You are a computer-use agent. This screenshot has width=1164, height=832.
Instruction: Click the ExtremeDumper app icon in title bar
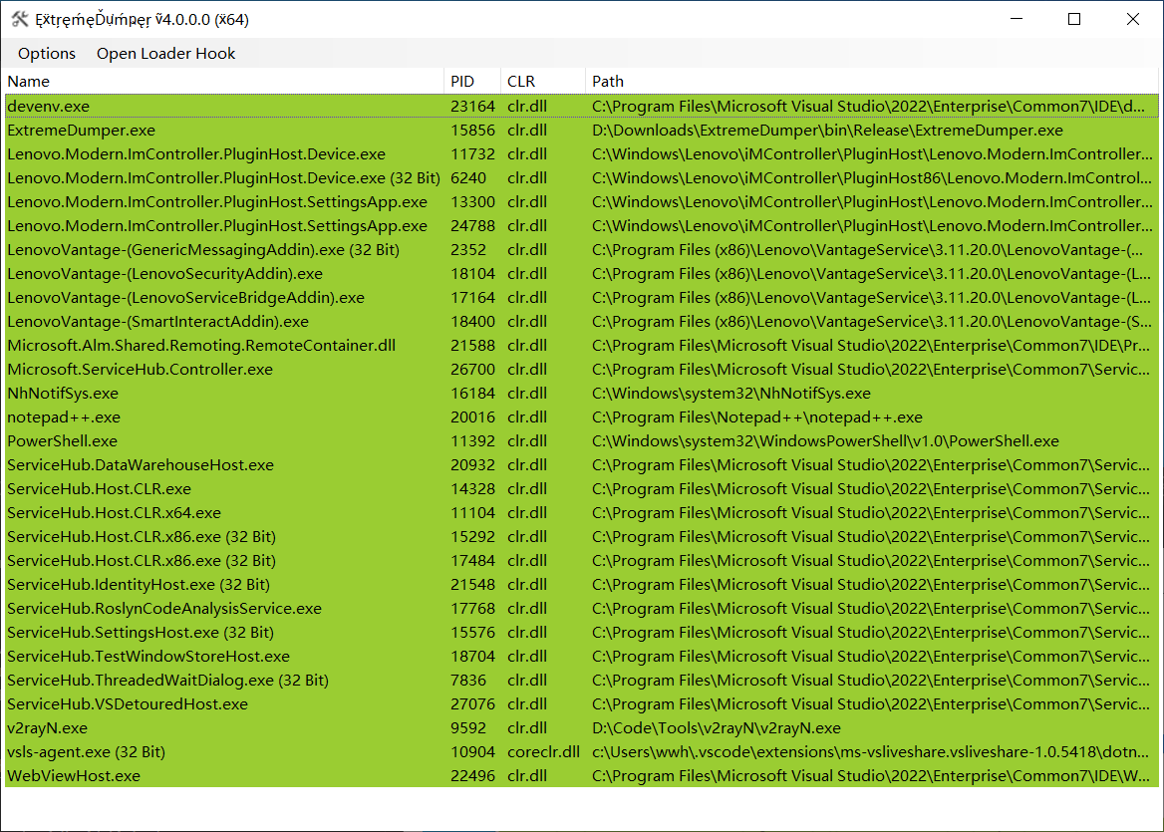pos(20,19)
